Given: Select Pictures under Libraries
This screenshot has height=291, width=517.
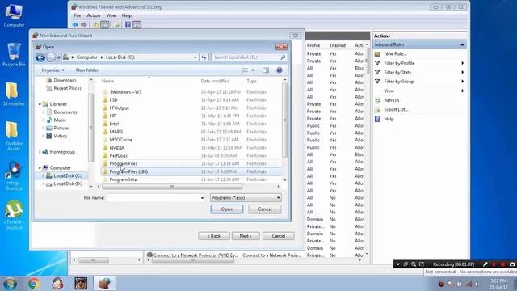Looking at the screenshot, I should click(61, 128).
